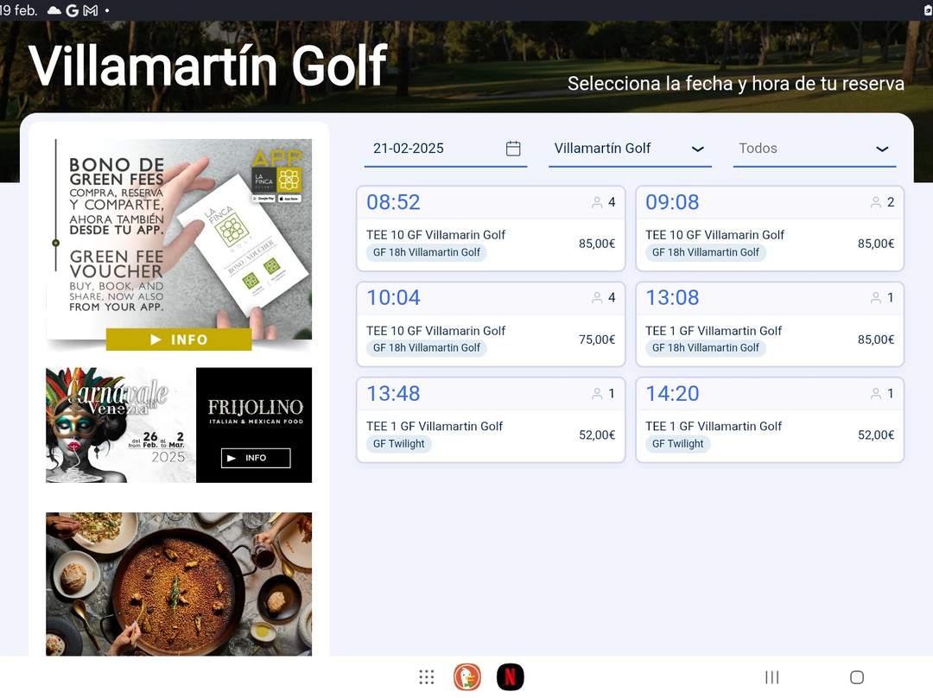The image size is (933, 698).
Task: Open Gmail notification icon in status bar
Action: pyautogui.click(x=91, y=10)
